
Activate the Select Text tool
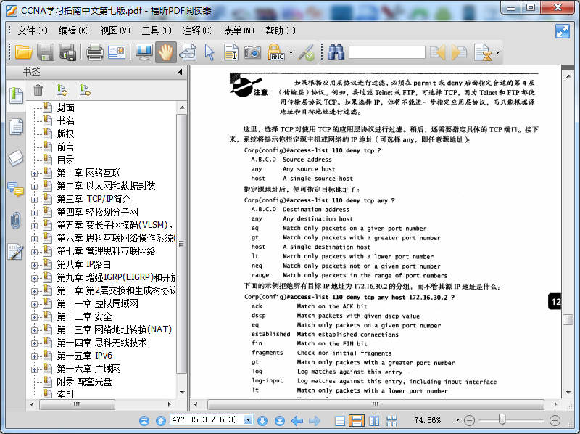tap(231, 52)
